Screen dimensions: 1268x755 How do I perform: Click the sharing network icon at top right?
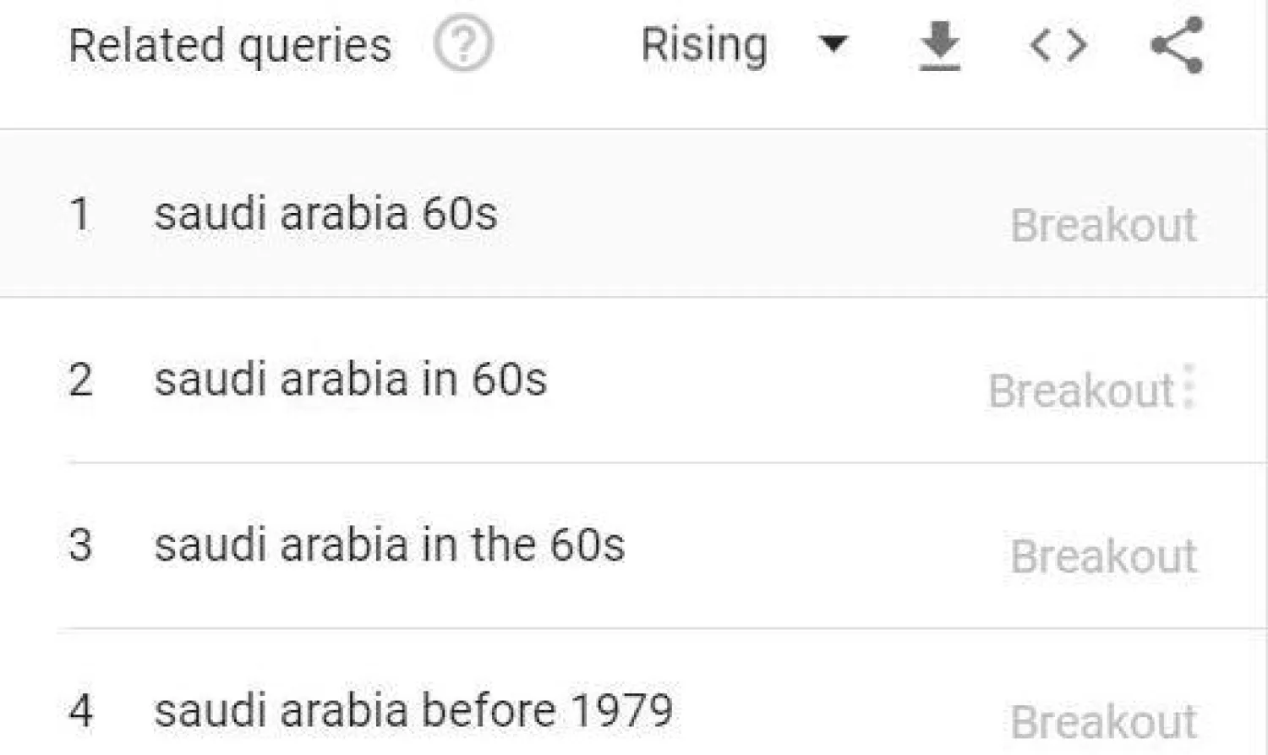[1173, 47]
